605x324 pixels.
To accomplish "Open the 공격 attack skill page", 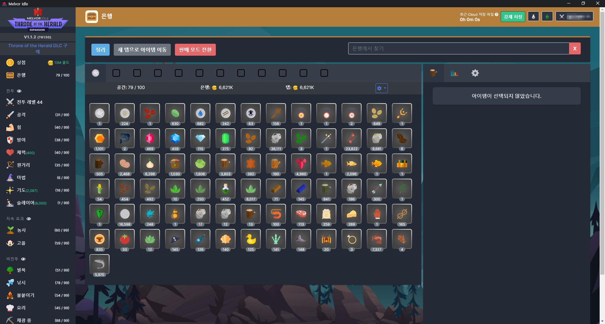I will [38, 115].
